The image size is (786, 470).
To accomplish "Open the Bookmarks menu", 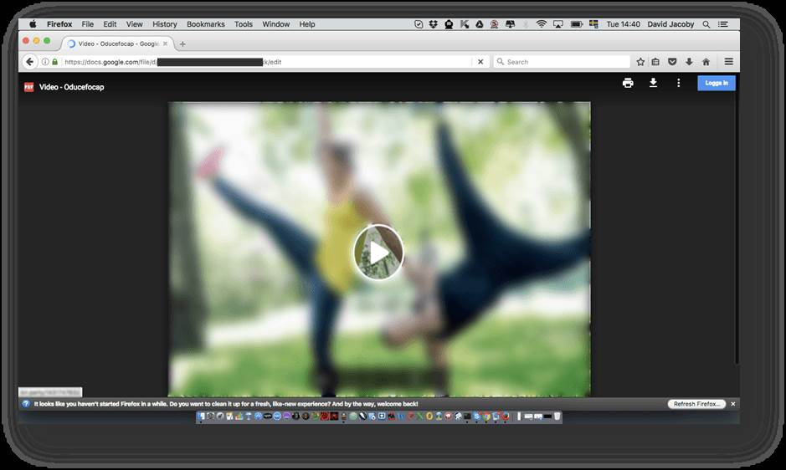I will (x=206, y=24).
